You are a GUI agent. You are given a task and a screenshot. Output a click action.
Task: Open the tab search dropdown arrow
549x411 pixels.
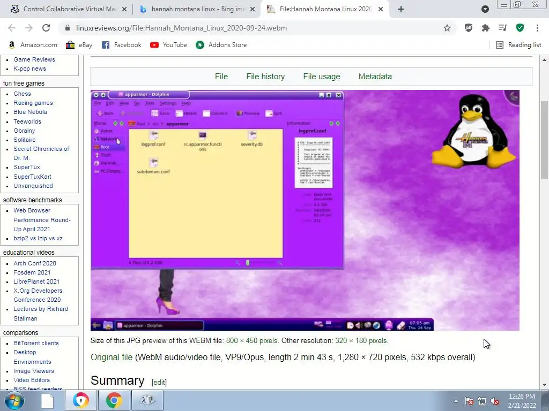point(485,9)
